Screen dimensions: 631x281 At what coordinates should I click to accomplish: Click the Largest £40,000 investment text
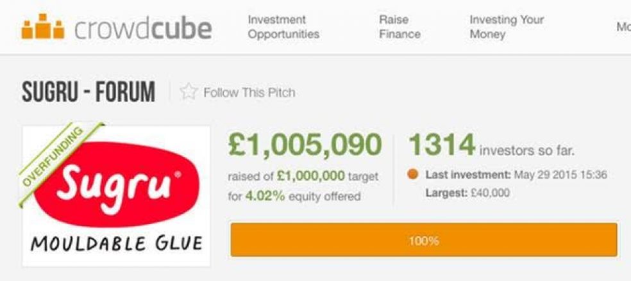[467, 193]
